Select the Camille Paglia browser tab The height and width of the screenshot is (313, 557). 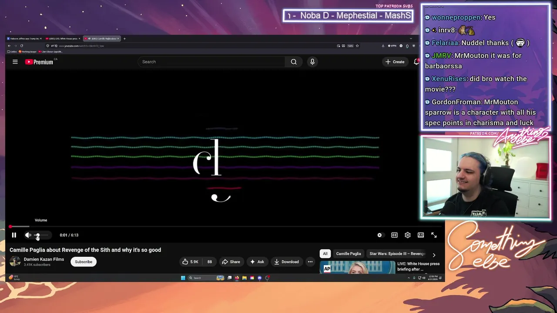[101, 39]
